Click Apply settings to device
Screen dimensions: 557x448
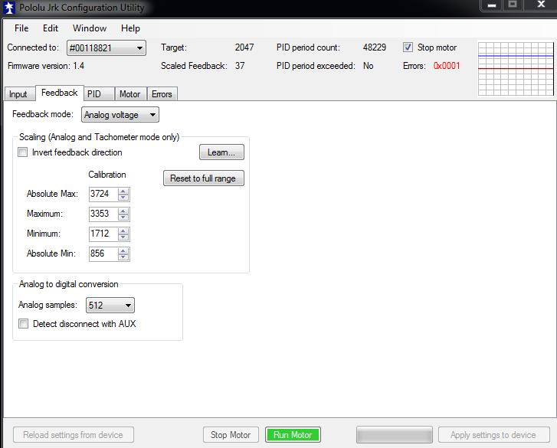[x=493, y=435]
